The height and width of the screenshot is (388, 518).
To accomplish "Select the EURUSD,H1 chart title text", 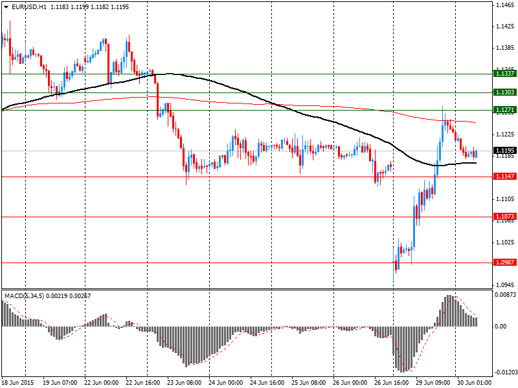I will tap(28, 7).
